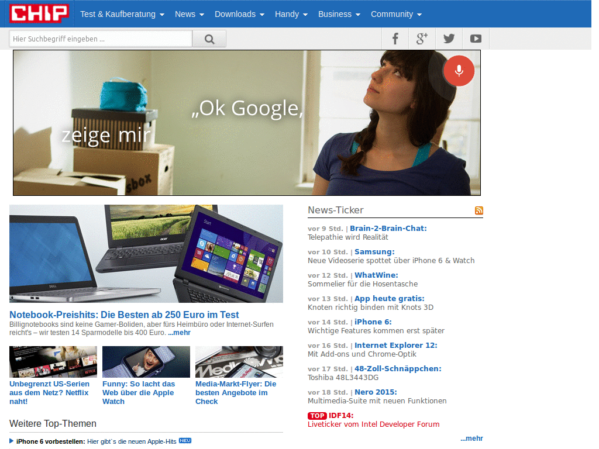Viewport: 599px width, 449px height.
Task: Expand the Test & Kaufberatung menu
Action: tap(122, 14)
